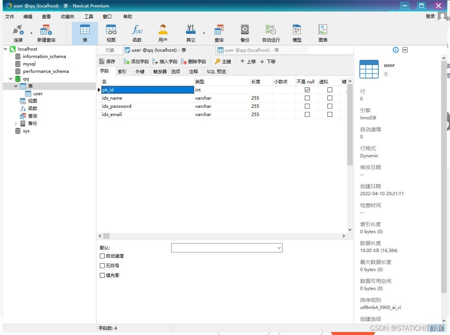Viewport: 450px width, 335px height.
Task: Open the 文件 menu
Action: point(10,17)
